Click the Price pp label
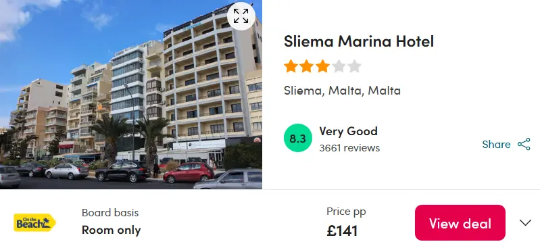 pyautogui.click(x=346, y=212)
